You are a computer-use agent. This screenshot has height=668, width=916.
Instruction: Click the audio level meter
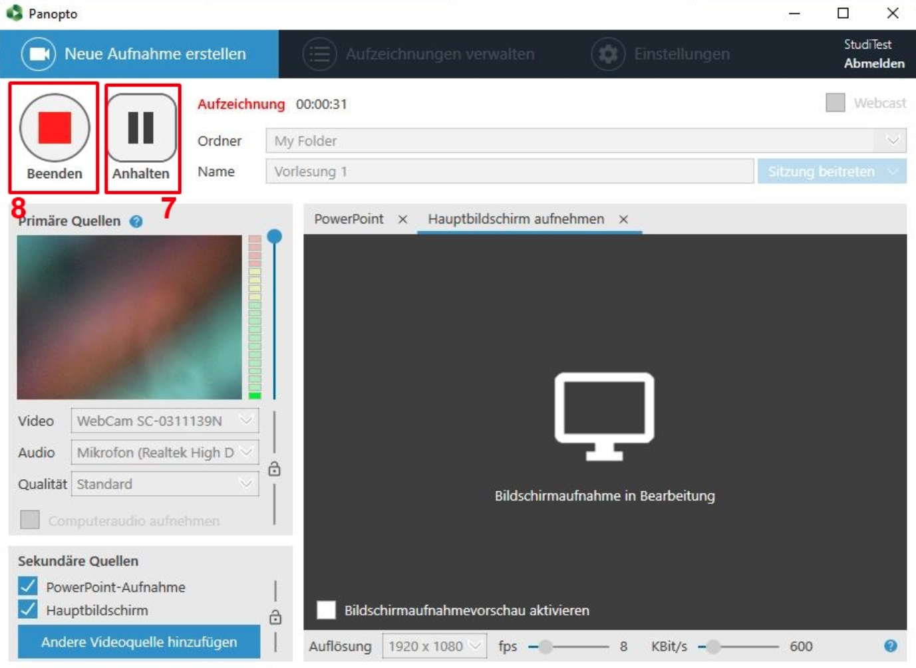coord(255,317)
